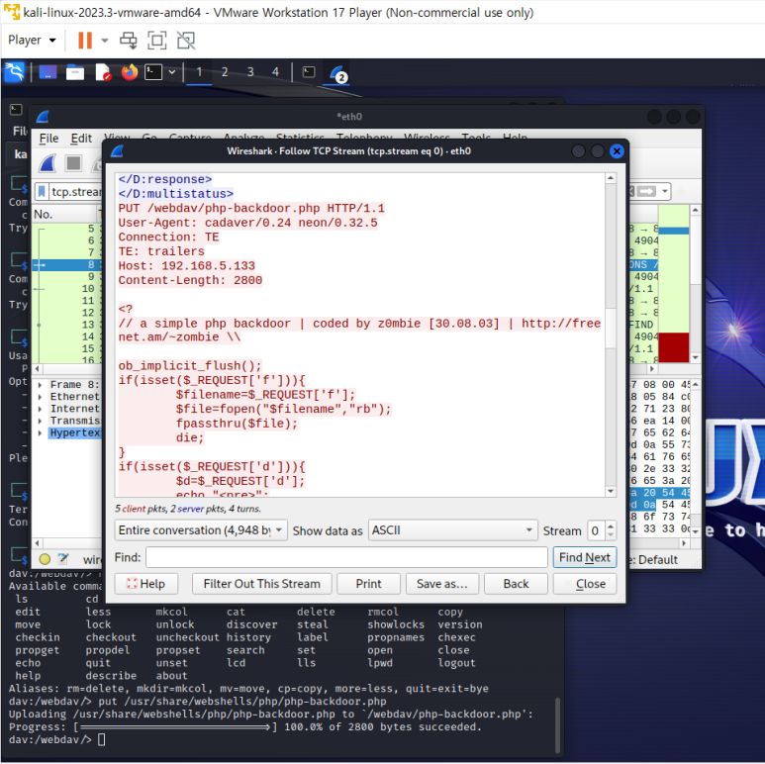
Task: Expand the Hypertext Transfer tree item
Action: coord(40,432)
